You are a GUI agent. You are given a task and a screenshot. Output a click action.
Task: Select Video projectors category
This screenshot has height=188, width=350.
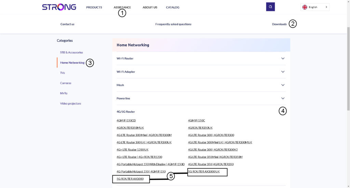pos(70,104)
